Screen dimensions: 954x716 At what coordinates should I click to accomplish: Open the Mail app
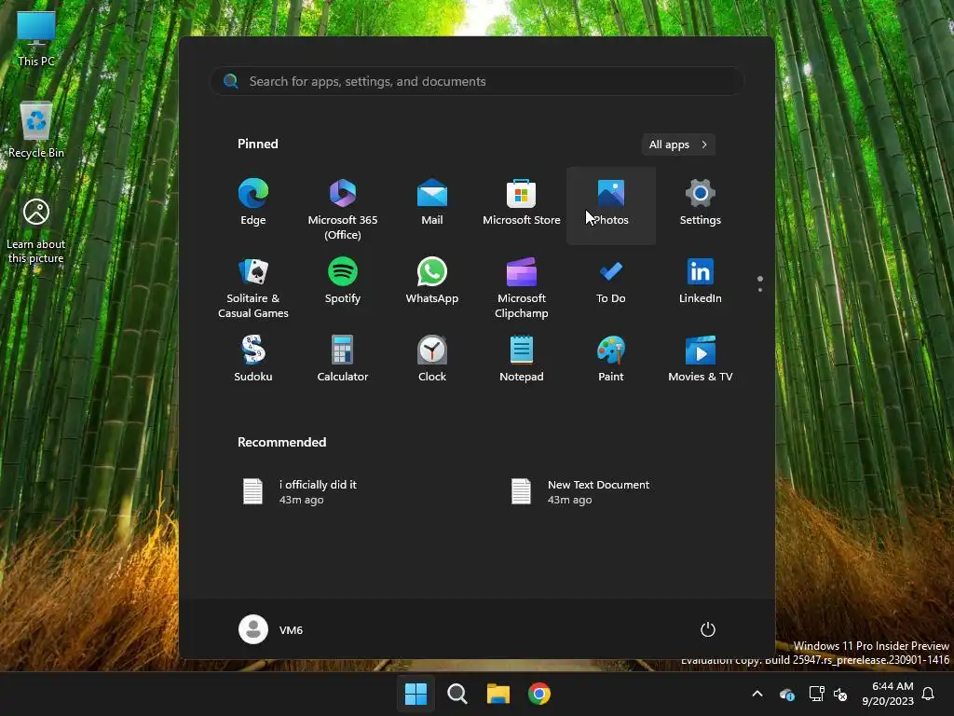432,204
